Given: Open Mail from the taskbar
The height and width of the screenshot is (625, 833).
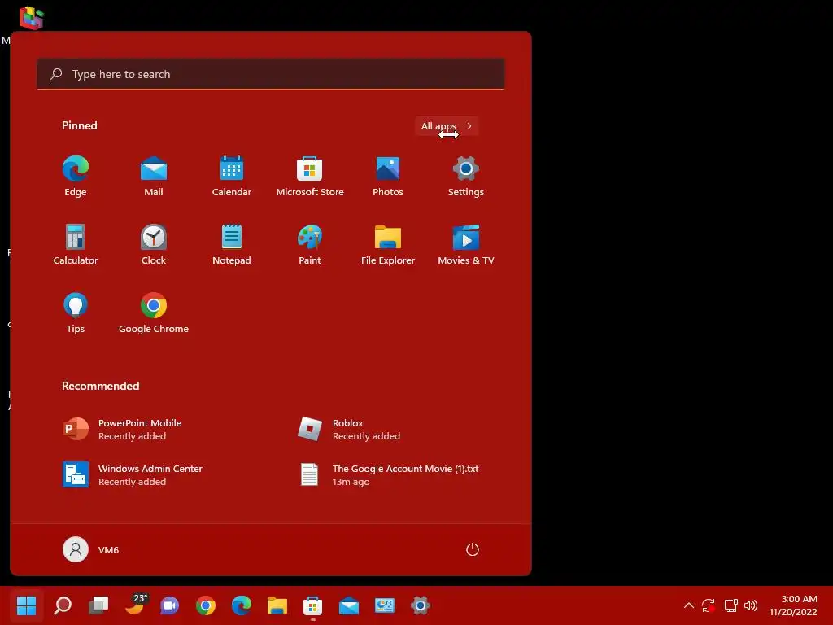Looking at the screenshot, I should point(348,605).
